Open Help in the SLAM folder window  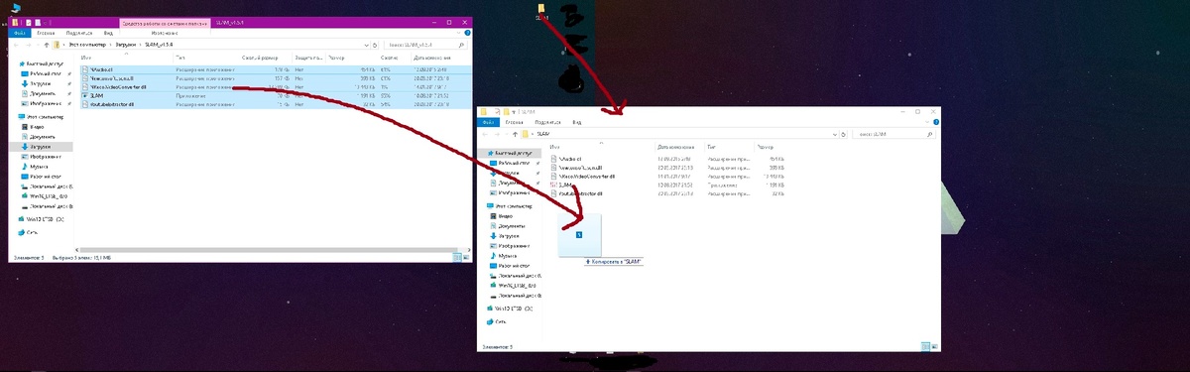point(936,122)
